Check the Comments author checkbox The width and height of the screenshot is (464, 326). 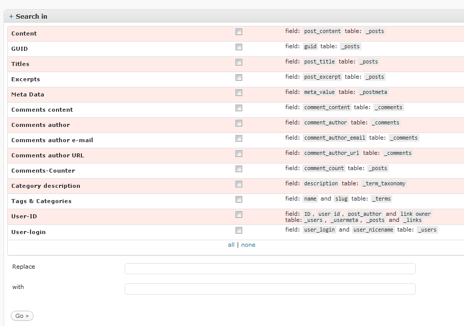(x=239, y=123)
